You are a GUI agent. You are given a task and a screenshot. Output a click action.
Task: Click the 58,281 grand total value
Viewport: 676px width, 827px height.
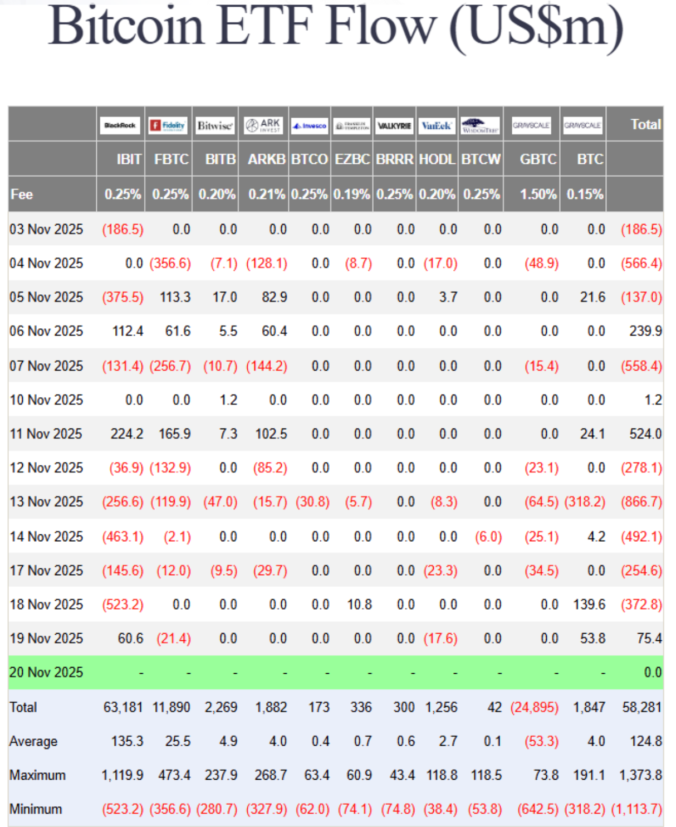pos(642,707)
